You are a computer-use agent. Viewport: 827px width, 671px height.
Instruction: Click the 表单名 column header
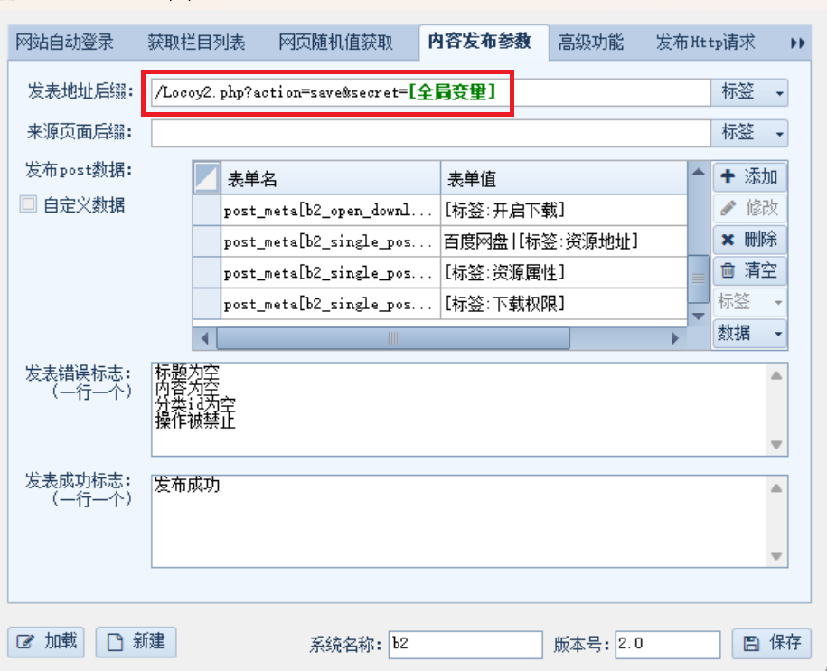(331, 178)
